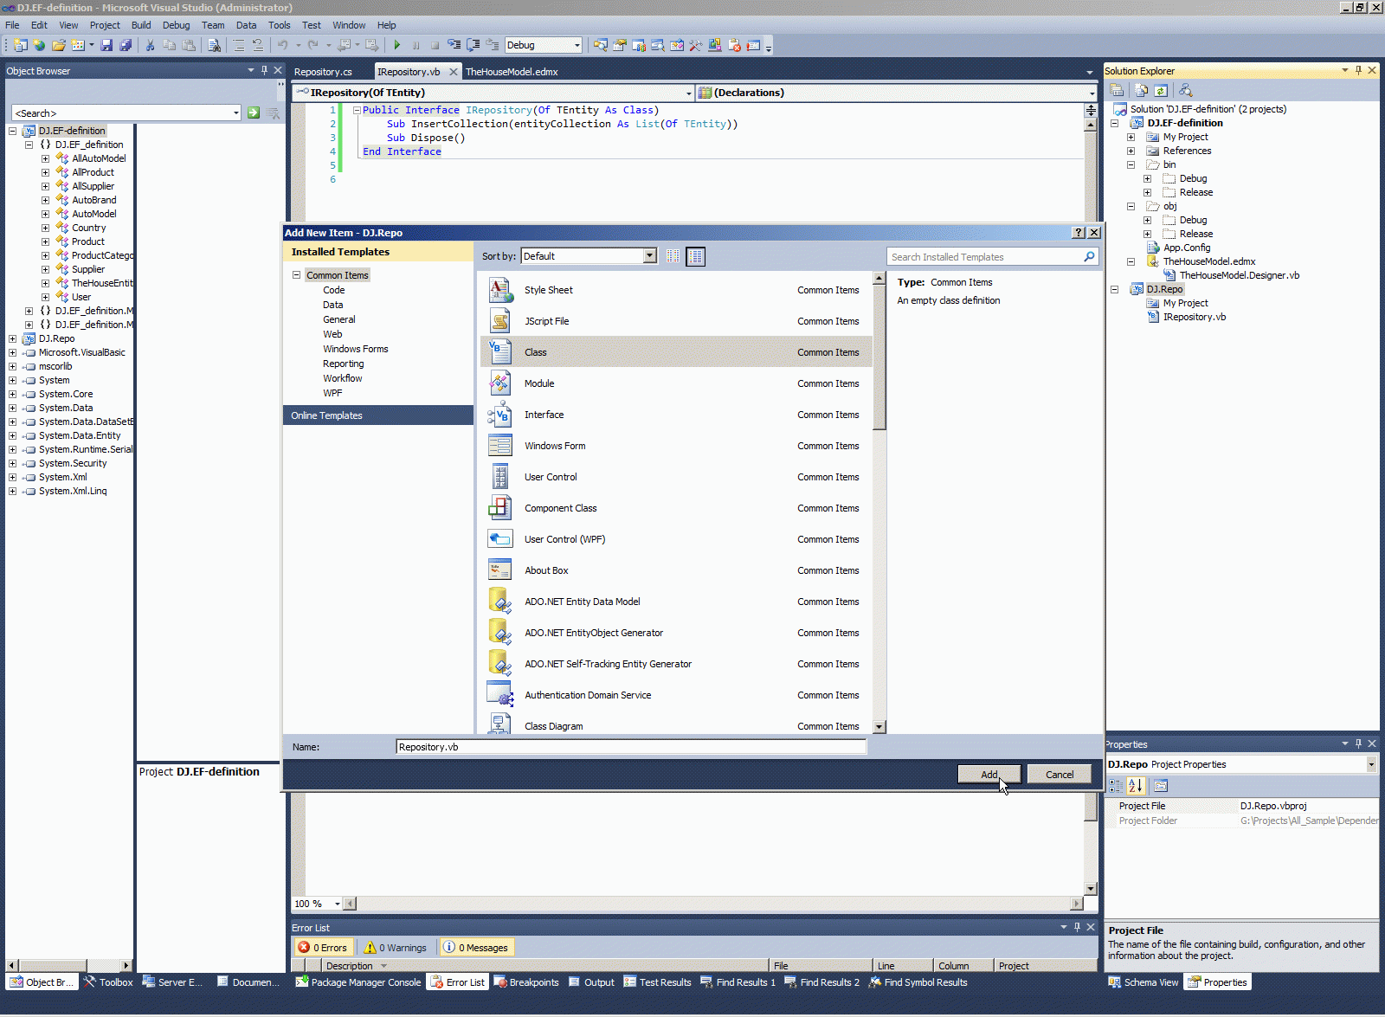Select the WPF template category
The image size is (1385, 1017).
tap(332, 393)
